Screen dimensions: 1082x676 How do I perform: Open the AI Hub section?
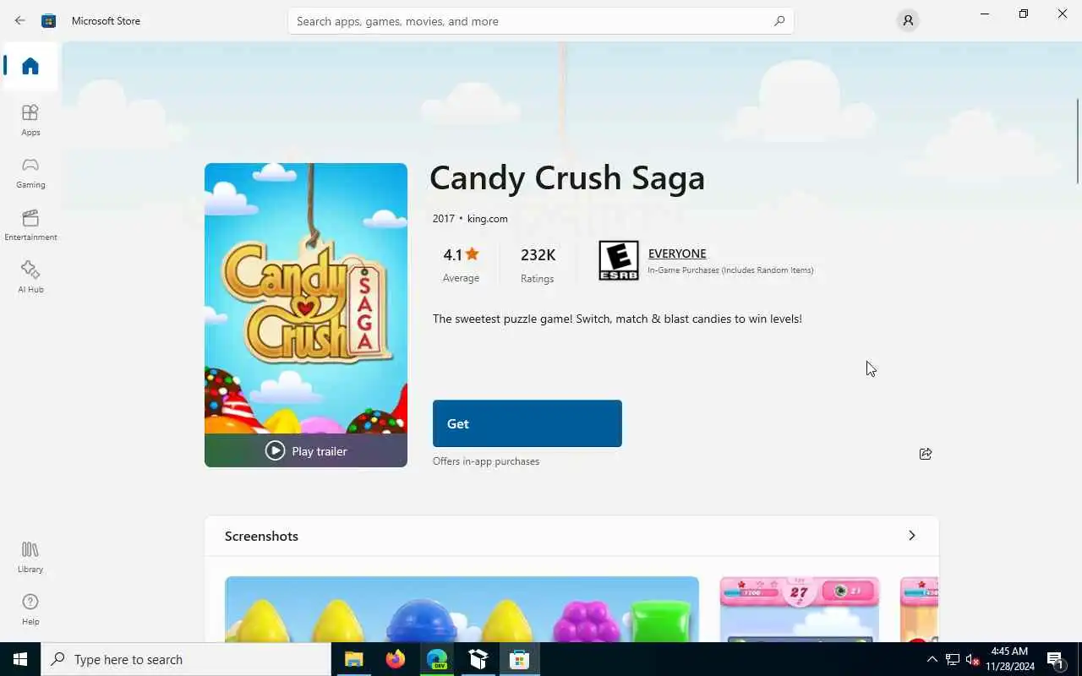point(30,277)
